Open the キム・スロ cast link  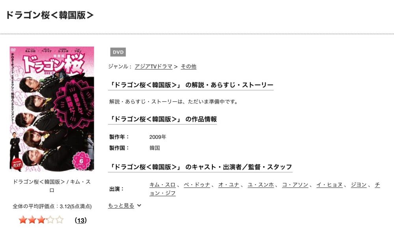coord(162,185)
